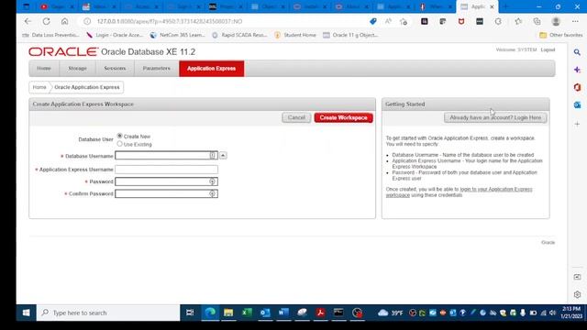Open the Home tab in Oracle XE

(44, 69)
